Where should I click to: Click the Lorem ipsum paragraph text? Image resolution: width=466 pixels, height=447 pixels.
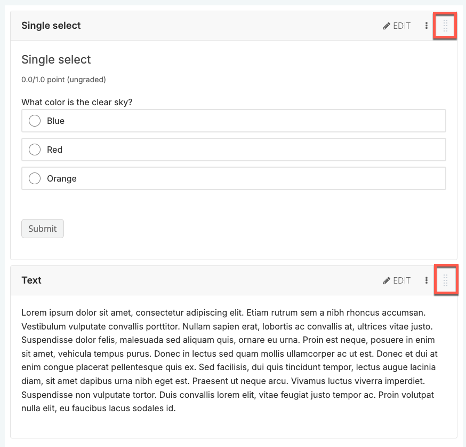tap(228, 360)
